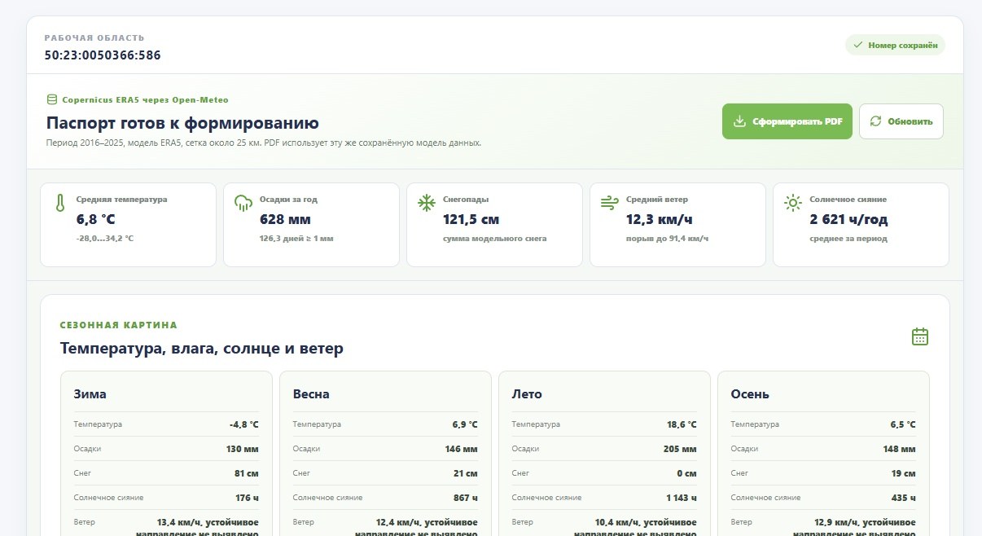Click the download icon in the PDF button
982x536 pixels.
[x=739, y=121]
